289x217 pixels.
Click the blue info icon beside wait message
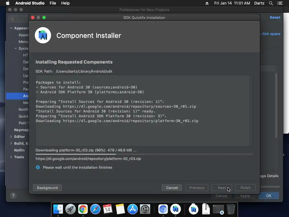pyautogui.click(x=38, y=167)
